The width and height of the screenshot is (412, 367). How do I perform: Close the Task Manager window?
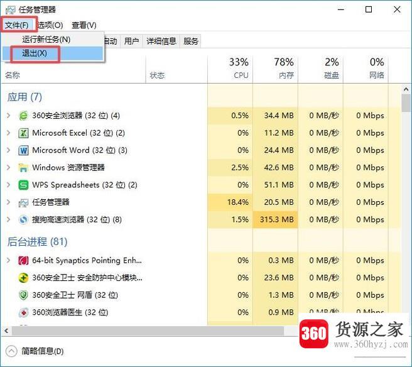pos(397,9)
